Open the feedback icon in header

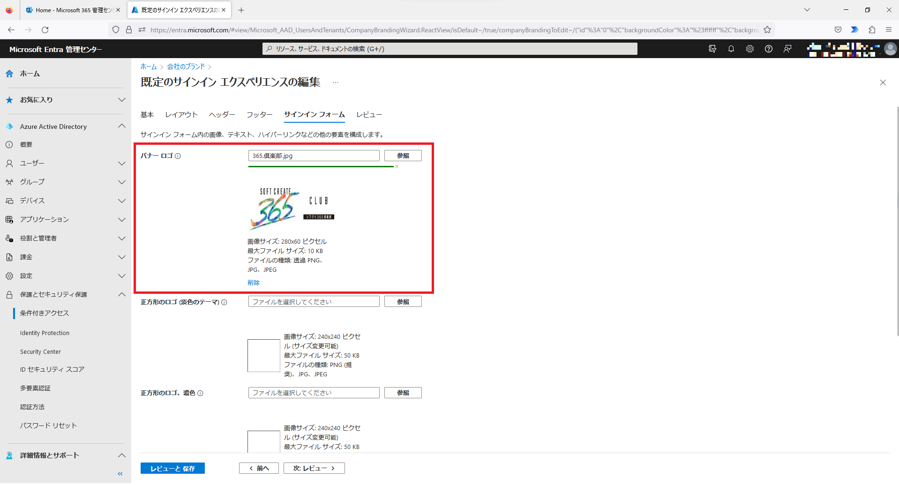point(787,49)
